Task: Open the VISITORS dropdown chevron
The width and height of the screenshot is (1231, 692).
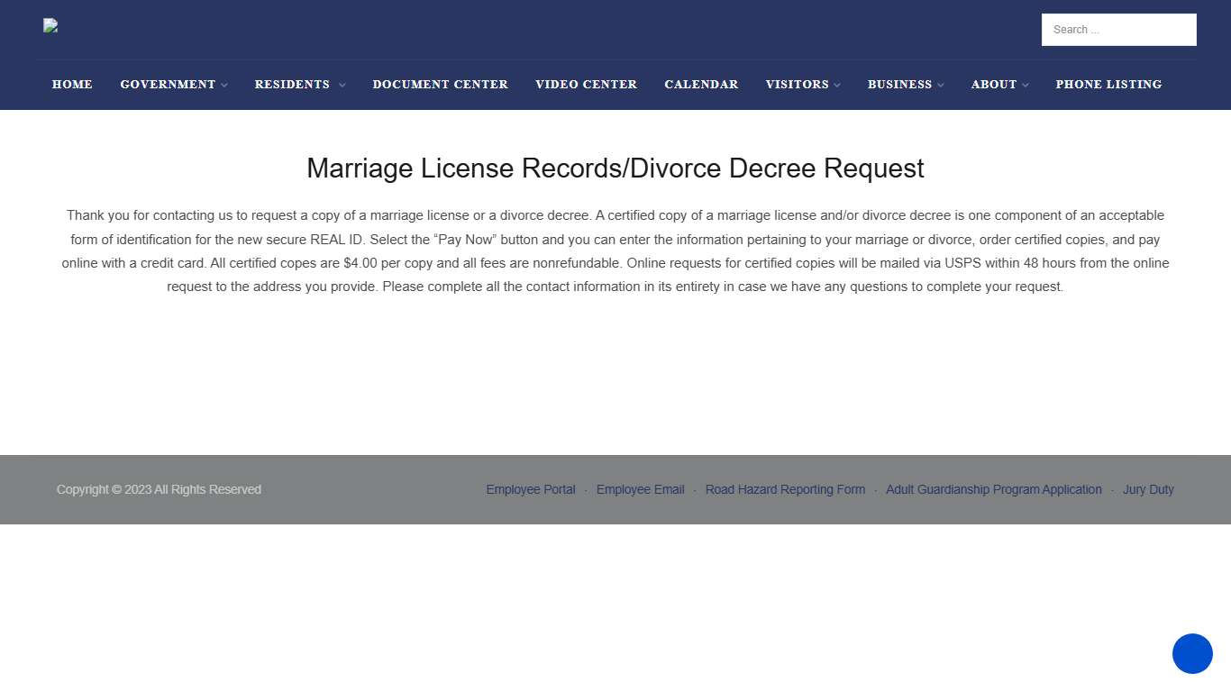Action: pyautogui.click(x=837, y=85)
